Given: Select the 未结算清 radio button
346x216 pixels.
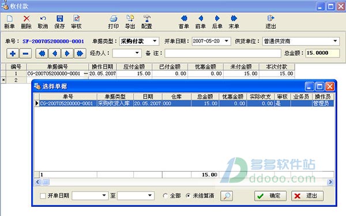Looking at the screenshot, I should (x=188, y=196).
